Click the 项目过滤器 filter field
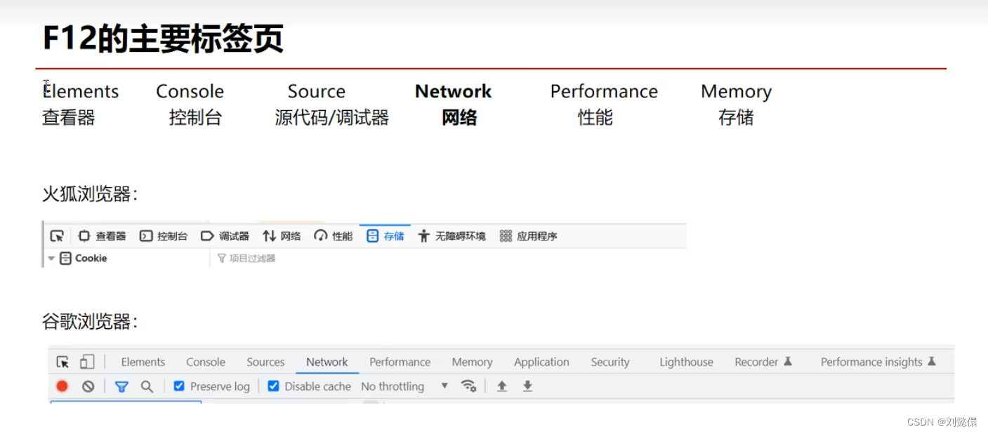Viewport: 988px width, 434px height. point(246,259)
